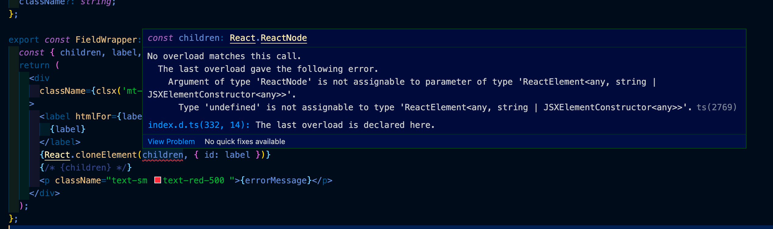Click the "No quick fixes available" text
Viewport: 773px width, 229px height.
point(244,141)
